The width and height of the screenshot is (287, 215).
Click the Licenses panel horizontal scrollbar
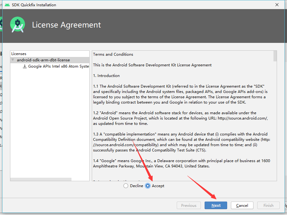(x=41, y=179)
